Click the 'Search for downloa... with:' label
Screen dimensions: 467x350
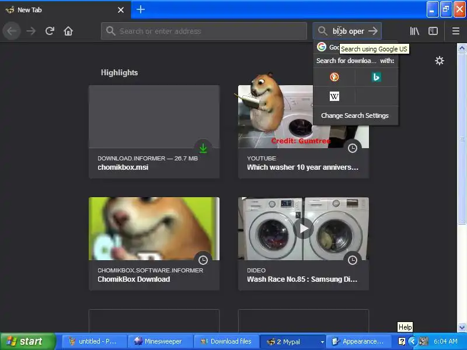pyautogui.click(x=356, y=61)
